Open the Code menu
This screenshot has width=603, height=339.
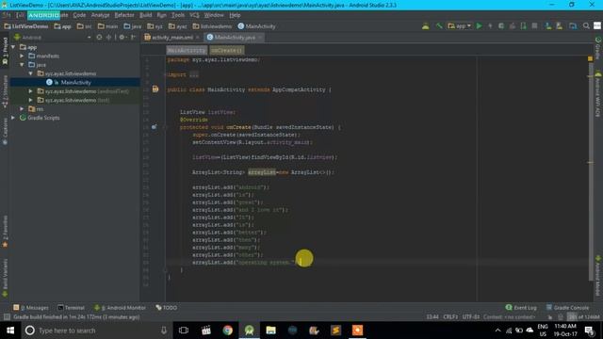click(79, 15)
